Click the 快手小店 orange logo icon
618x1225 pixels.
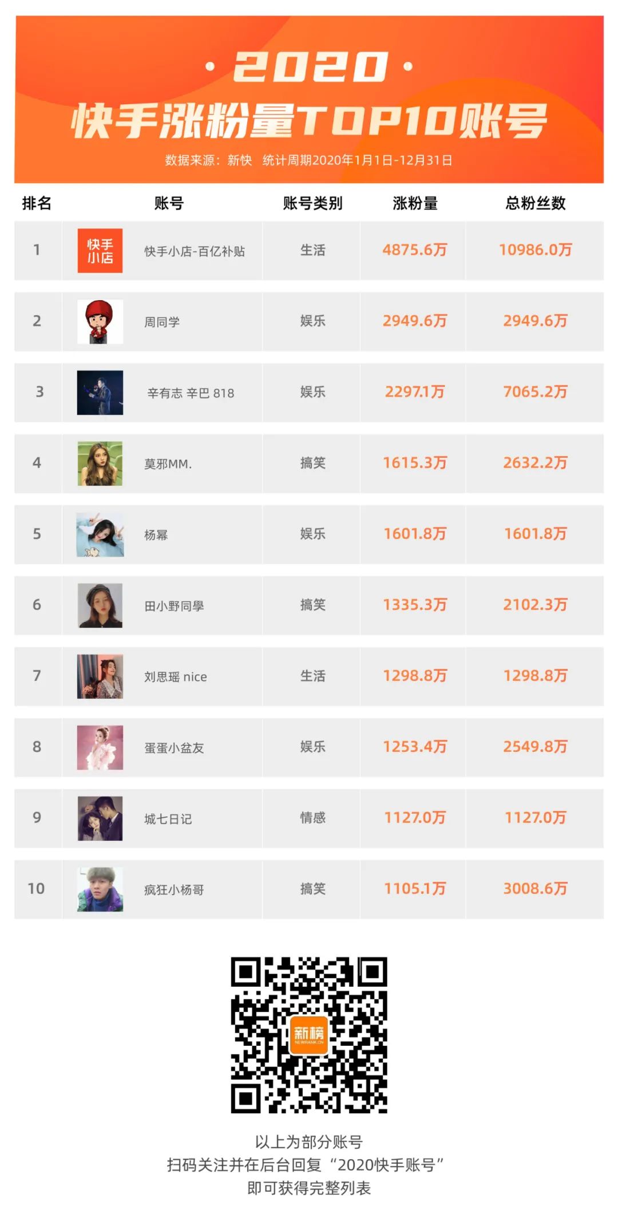point(100,250)
